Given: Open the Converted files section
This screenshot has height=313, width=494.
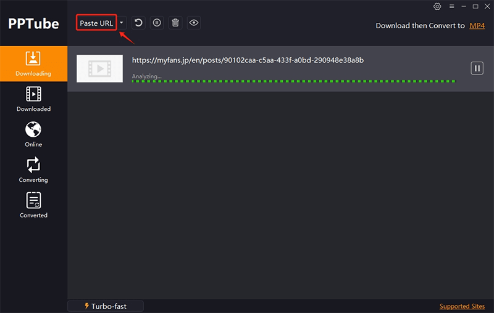Looking at the screenshot, I should [33, 206].
